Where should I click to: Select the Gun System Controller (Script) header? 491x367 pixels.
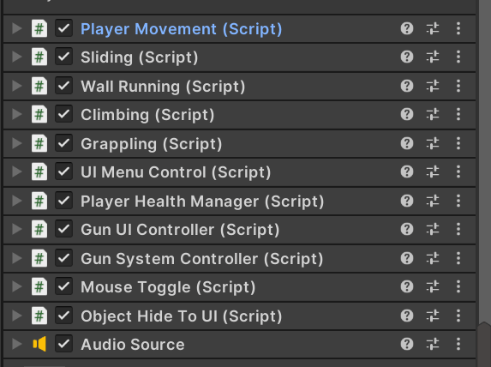(x=239, y=259)
